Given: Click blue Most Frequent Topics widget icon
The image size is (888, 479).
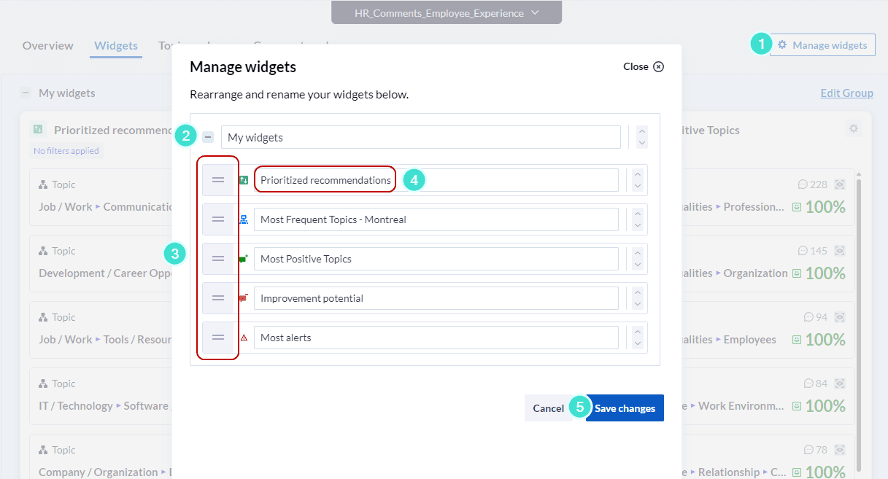Looking at the screenshot, I should 244,219.
